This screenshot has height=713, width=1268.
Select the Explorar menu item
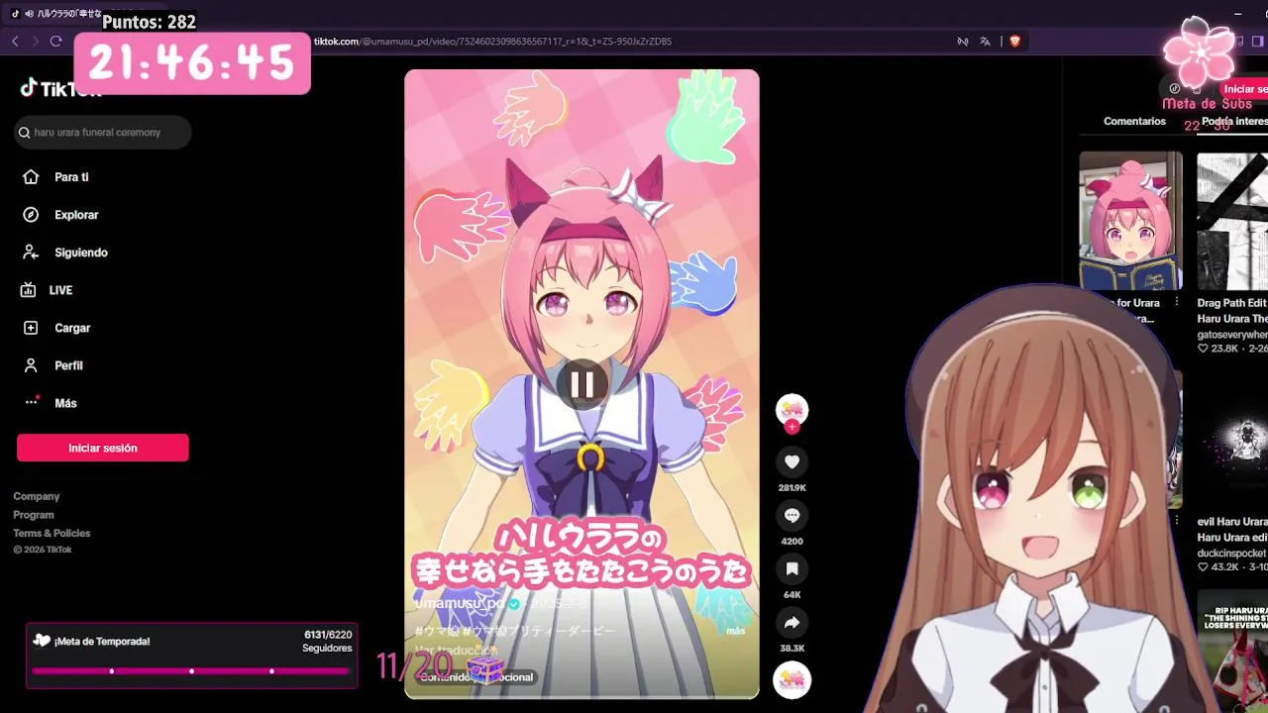pos(76,215)
